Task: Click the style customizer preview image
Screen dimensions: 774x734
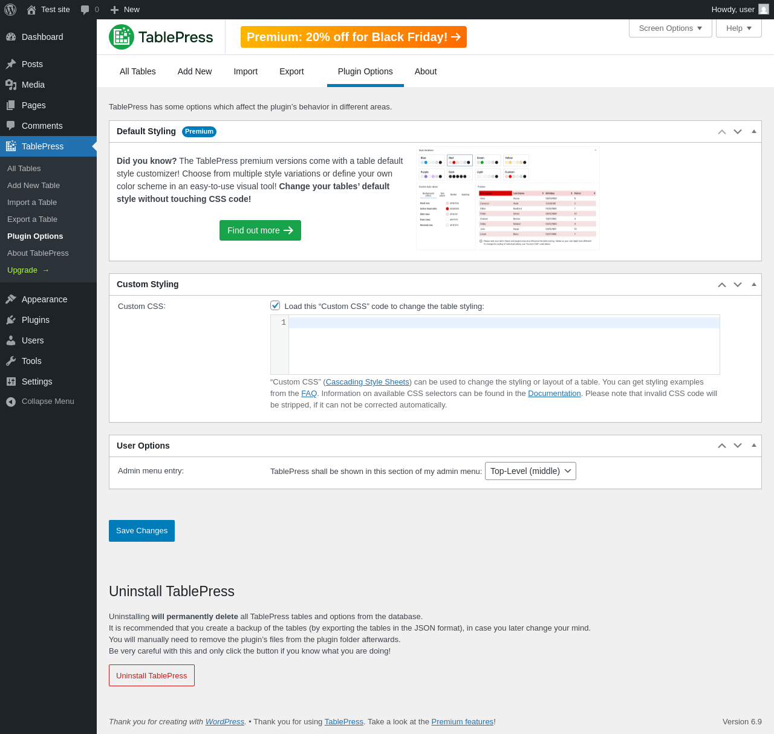Action: [508, 198]
